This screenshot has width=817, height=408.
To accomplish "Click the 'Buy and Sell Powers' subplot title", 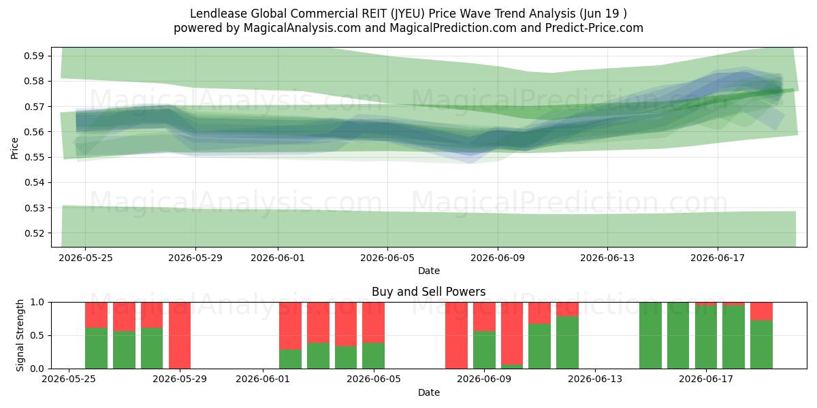I will (429, 292).
